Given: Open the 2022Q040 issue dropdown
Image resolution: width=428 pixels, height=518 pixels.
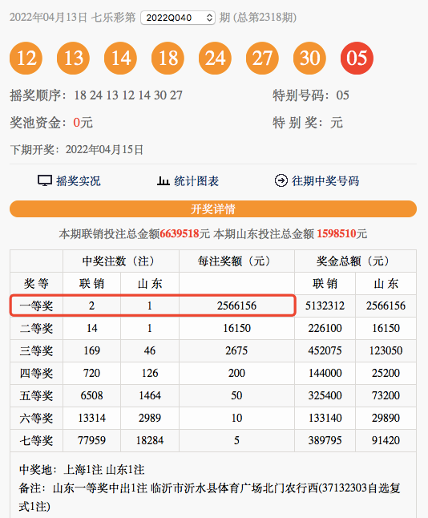Looking at the screenshot, I should 178,18.
